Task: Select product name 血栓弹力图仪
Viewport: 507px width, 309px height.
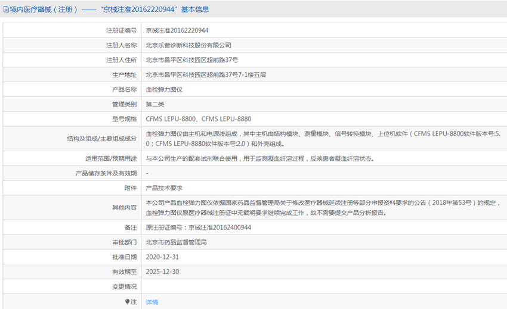Action: (x=164, y=89)
